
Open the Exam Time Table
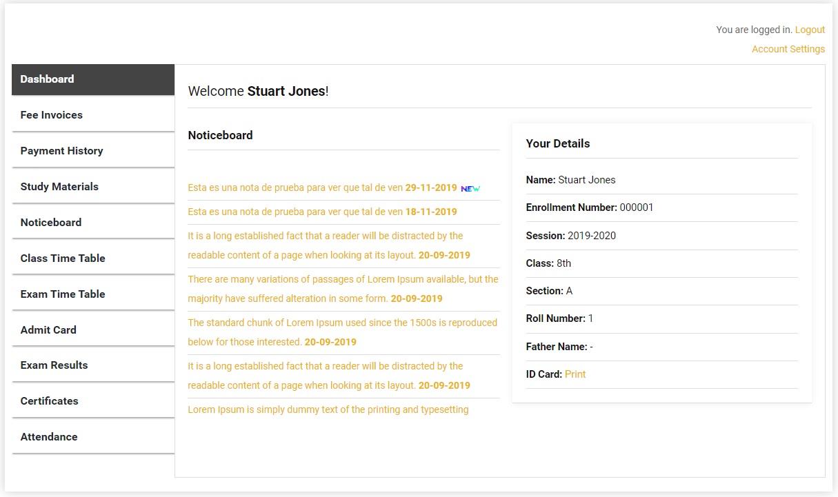click(x=93, y=294)
